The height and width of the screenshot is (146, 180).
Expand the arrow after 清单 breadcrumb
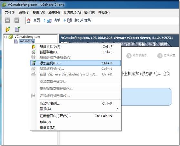65,20
